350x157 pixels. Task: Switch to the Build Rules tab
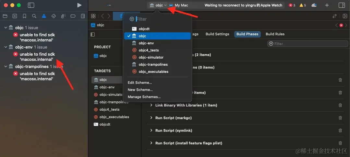275,34
